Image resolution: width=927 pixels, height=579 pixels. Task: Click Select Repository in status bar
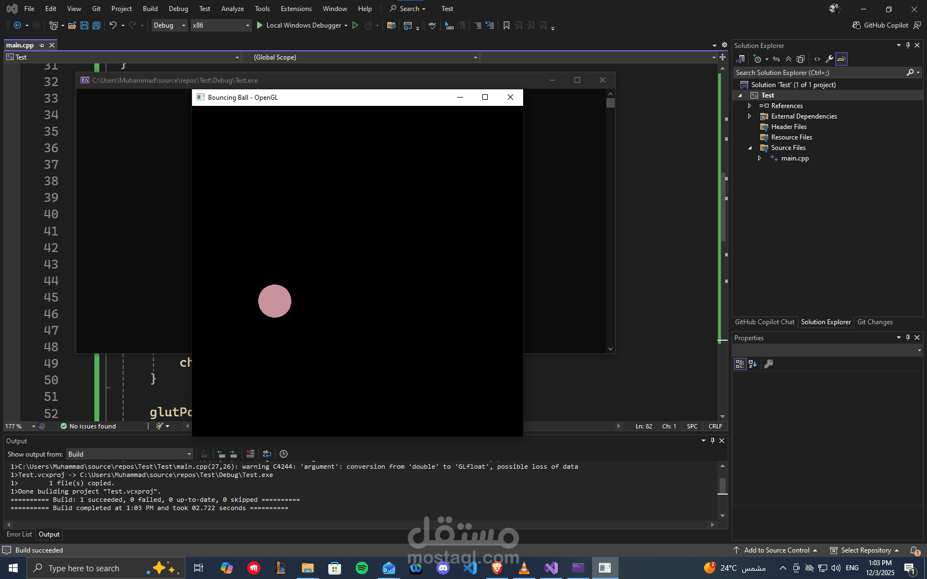click(x=865, y=550)
